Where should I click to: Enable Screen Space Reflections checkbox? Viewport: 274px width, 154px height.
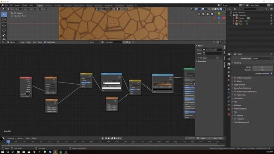235,92
